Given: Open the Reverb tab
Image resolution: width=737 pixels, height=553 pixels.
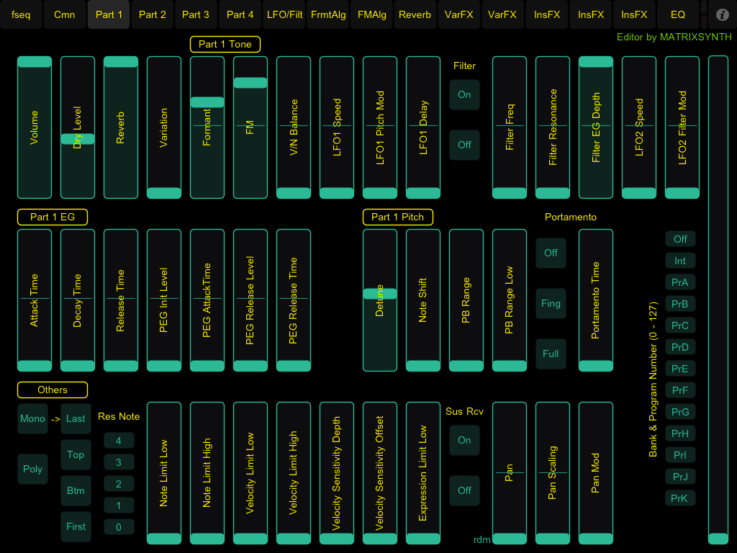Looking at the screenshot, I should click(415, 14).
